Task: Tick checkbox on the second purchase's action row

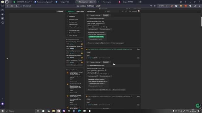Action: coord(87,62)
